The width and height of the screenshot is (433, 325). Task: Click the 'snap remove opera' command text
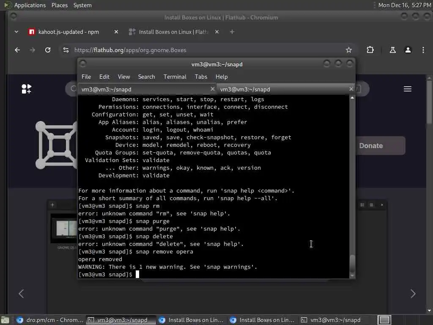tap(164, 252)
